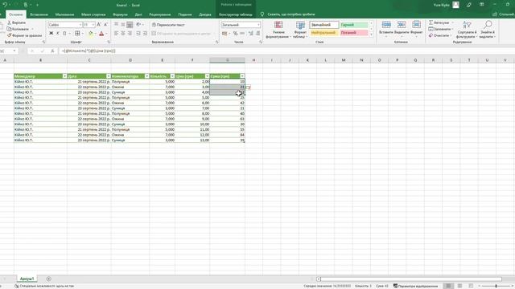
Task: Click the red font color A icon
Action: tap(101, 34)
